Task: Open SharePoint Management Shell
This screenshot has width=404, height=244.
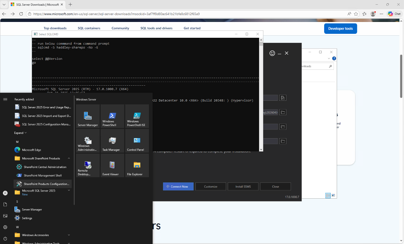Action: coord(43,176)
